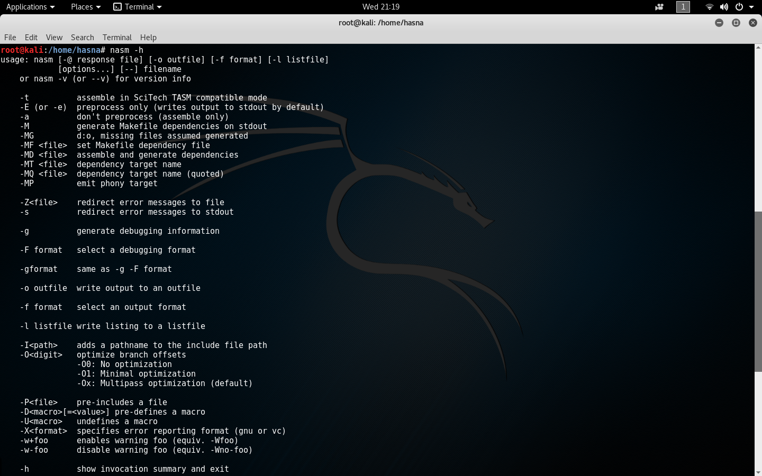Viewport: 762px width, 476px height.
Task: Click the 'dependency target name (quoted)' line
Action: (150, 174)
